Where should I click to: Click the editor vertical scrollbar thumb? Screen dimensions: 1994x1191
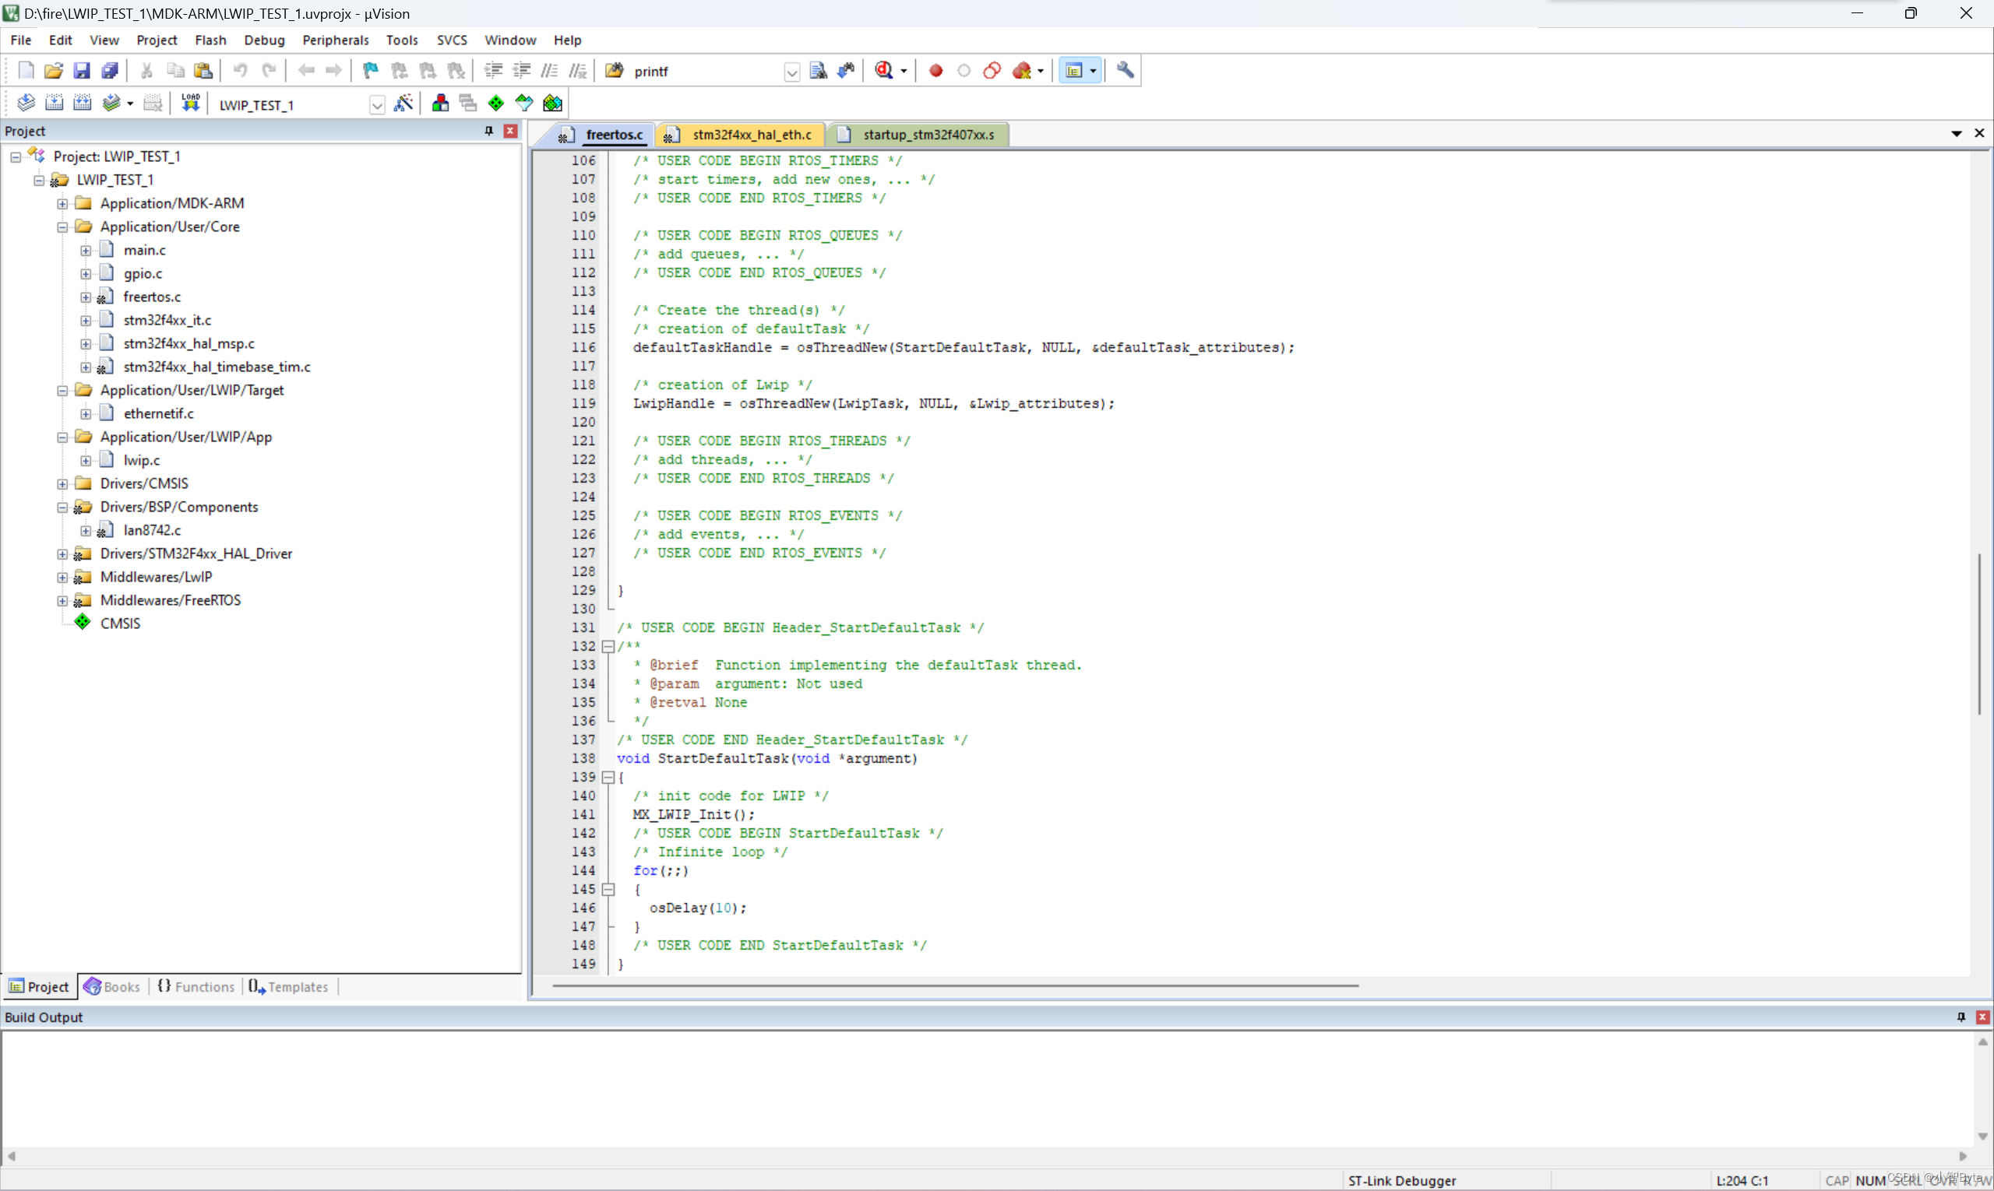(x=1979, y=634)
